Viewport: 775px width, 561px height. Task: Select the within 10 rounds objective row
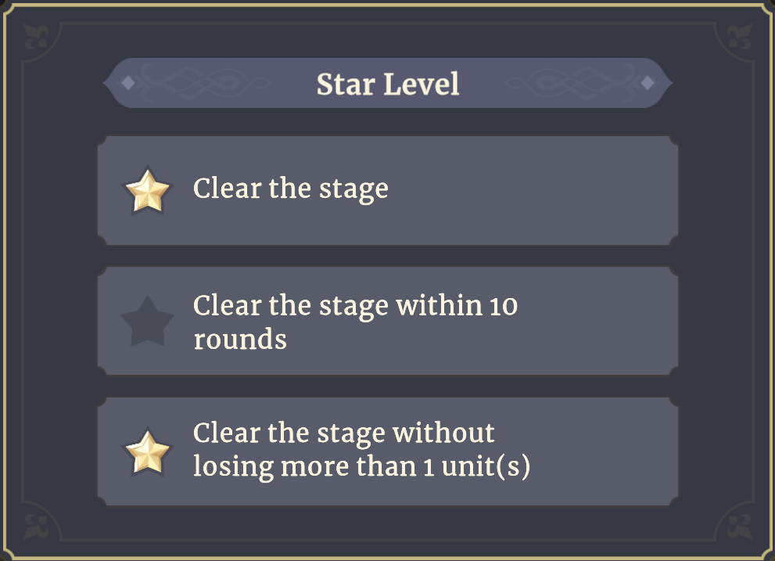pyautogui.click(x=388, y=321)
